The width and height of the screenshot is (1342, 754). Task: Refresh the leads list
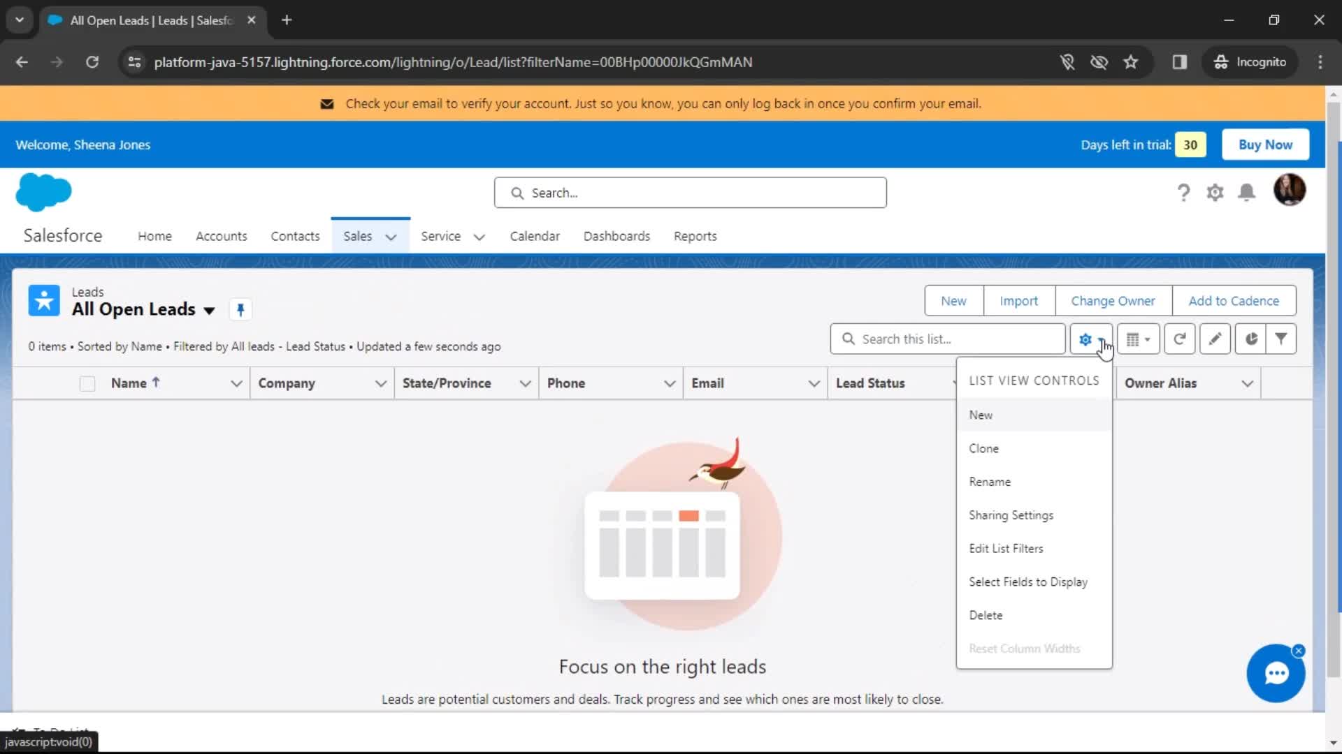pos(1180,339)
